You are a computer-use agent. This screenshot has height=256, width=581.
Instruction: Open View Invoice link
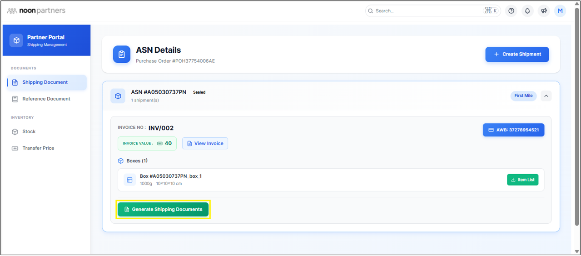(x=205, y=144)
